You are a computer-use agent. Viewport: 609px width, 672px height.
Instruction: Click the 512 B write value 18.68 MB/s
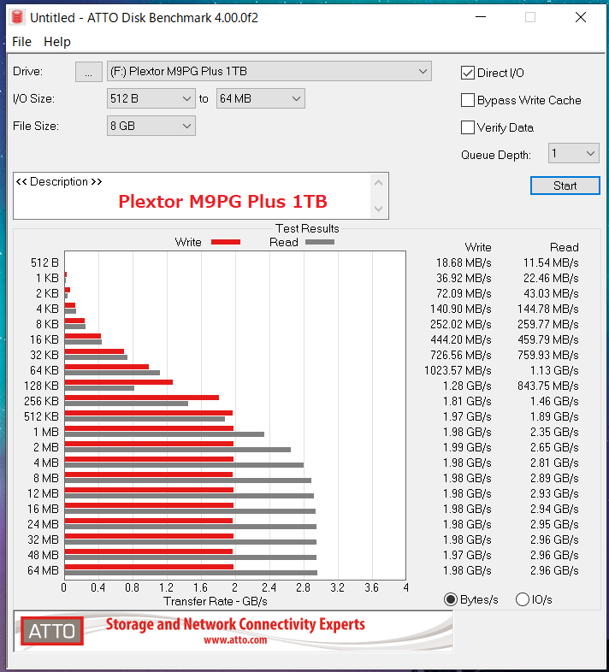coord(464,262)
